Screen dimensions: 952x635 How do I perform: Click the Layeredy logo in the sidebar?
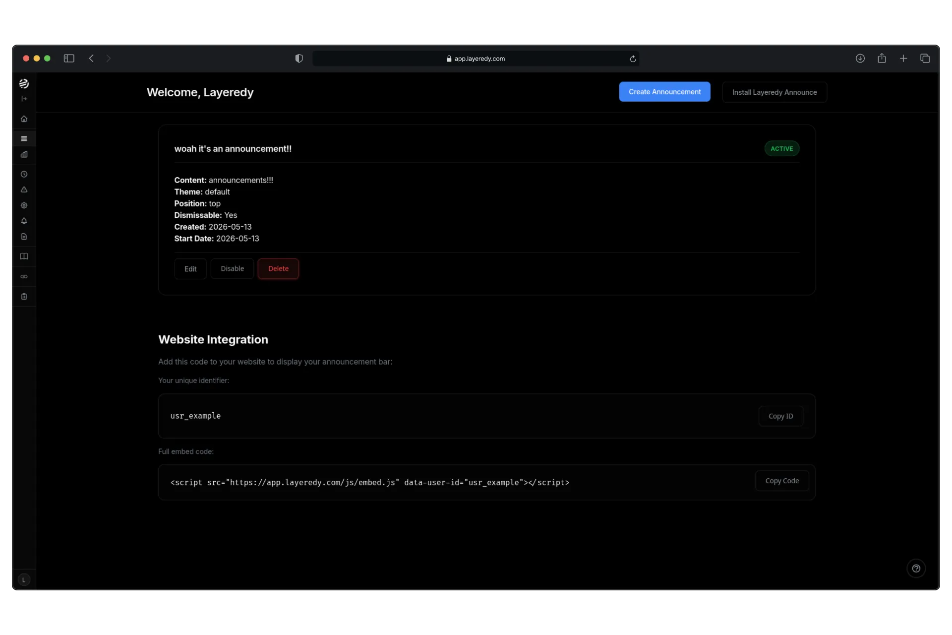24,83
